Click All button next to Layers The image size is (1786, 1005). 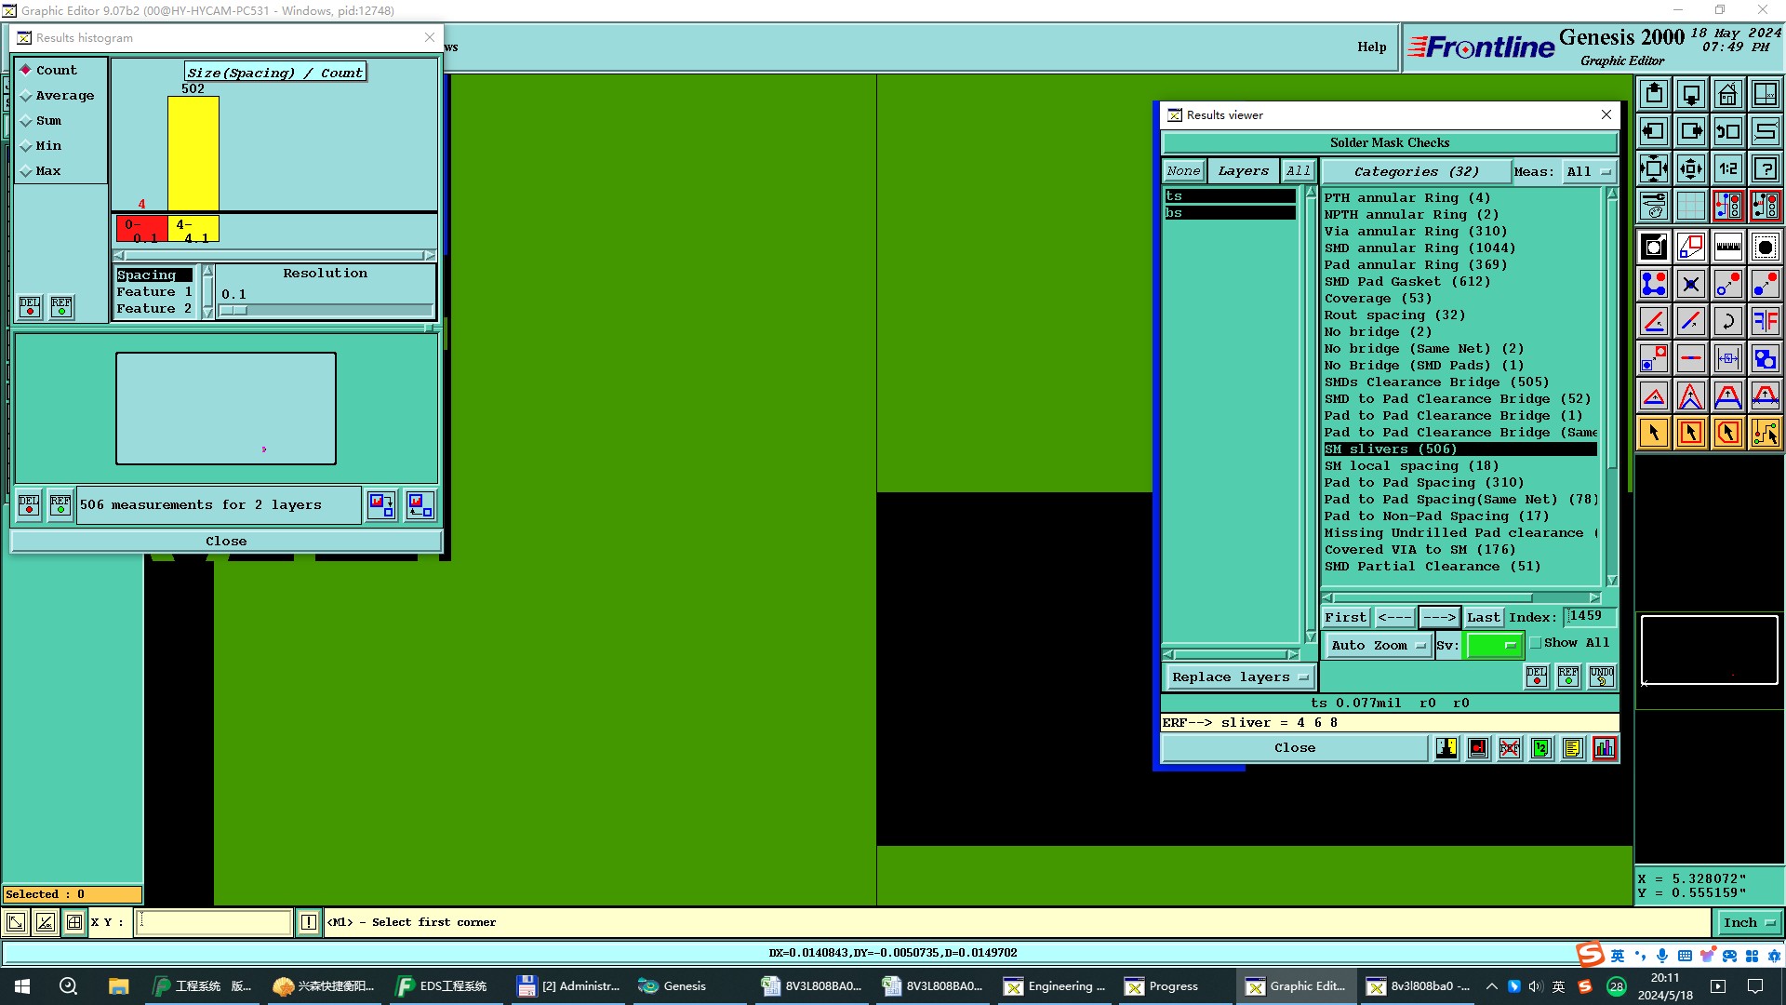coord(1299,171)
